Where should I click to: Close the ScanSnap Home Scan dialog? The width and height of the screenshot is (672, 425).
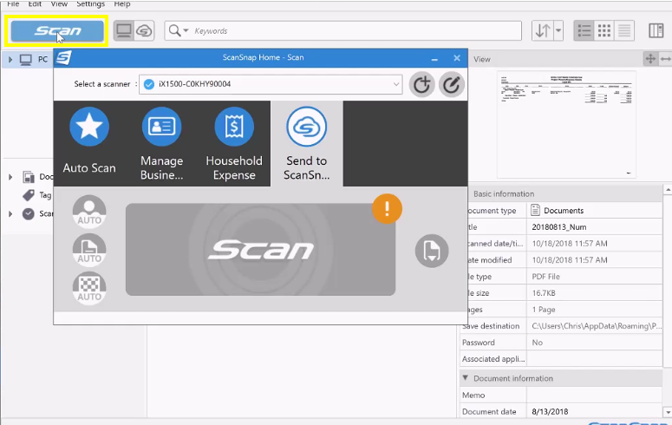457,58
